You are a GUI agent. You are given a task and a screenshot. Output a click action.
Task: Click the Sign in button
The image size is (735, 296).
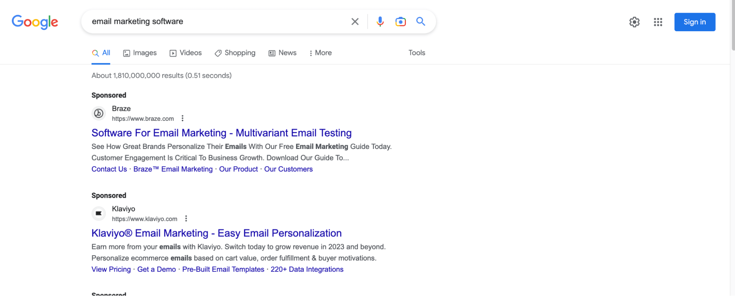[695, 22]
